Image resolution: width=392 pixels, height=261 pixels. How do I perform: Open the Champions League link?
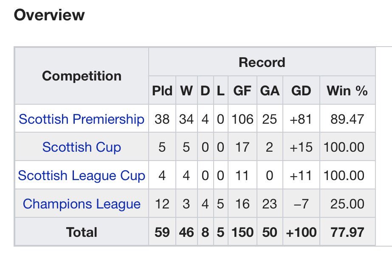coord(82,204)
